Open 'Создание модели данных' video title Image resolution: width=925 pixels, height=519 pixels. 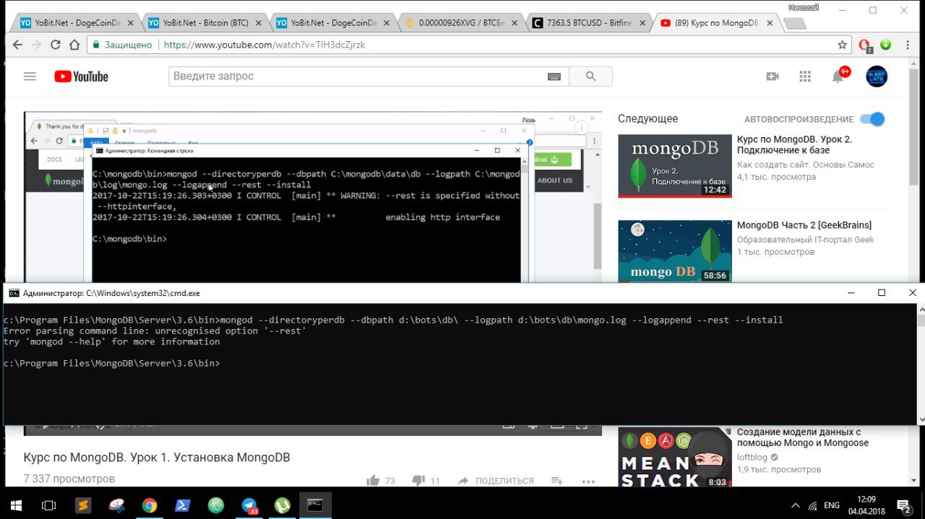tap(803, 437)
